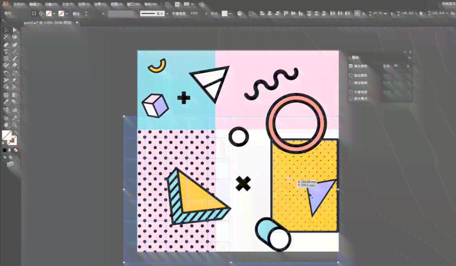Click the stroke weight stepper arrows

pyautogui.click(x=86, y=13)
